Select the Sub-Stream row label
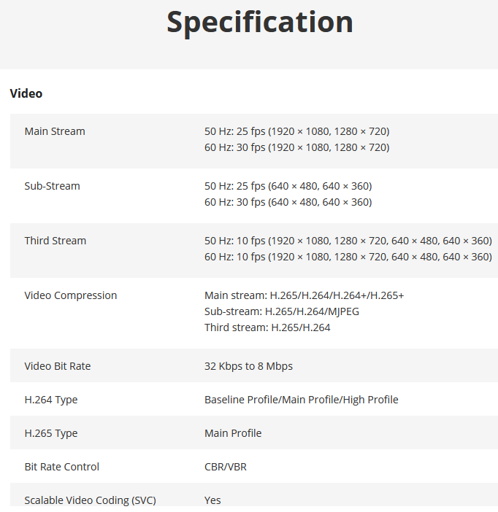Screen dimensions: 498x512 tap(52, 186)
